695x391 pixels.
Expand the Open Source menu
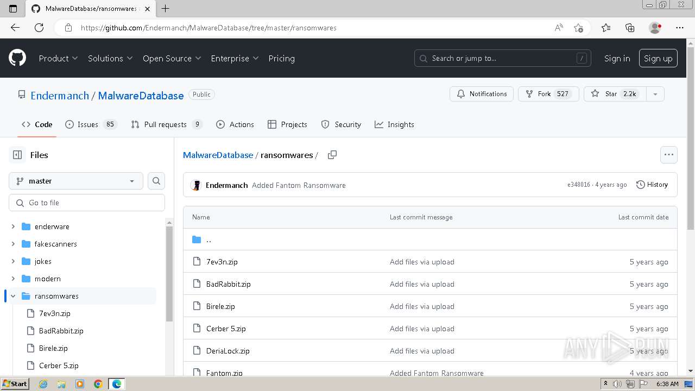point(172,58)
